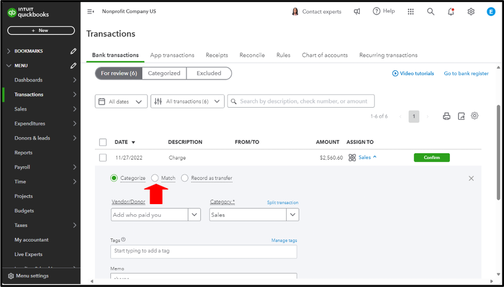This screenshot has width=504, height=287.
Task: Select all transactions header checkbox
Action: [103, 142]
